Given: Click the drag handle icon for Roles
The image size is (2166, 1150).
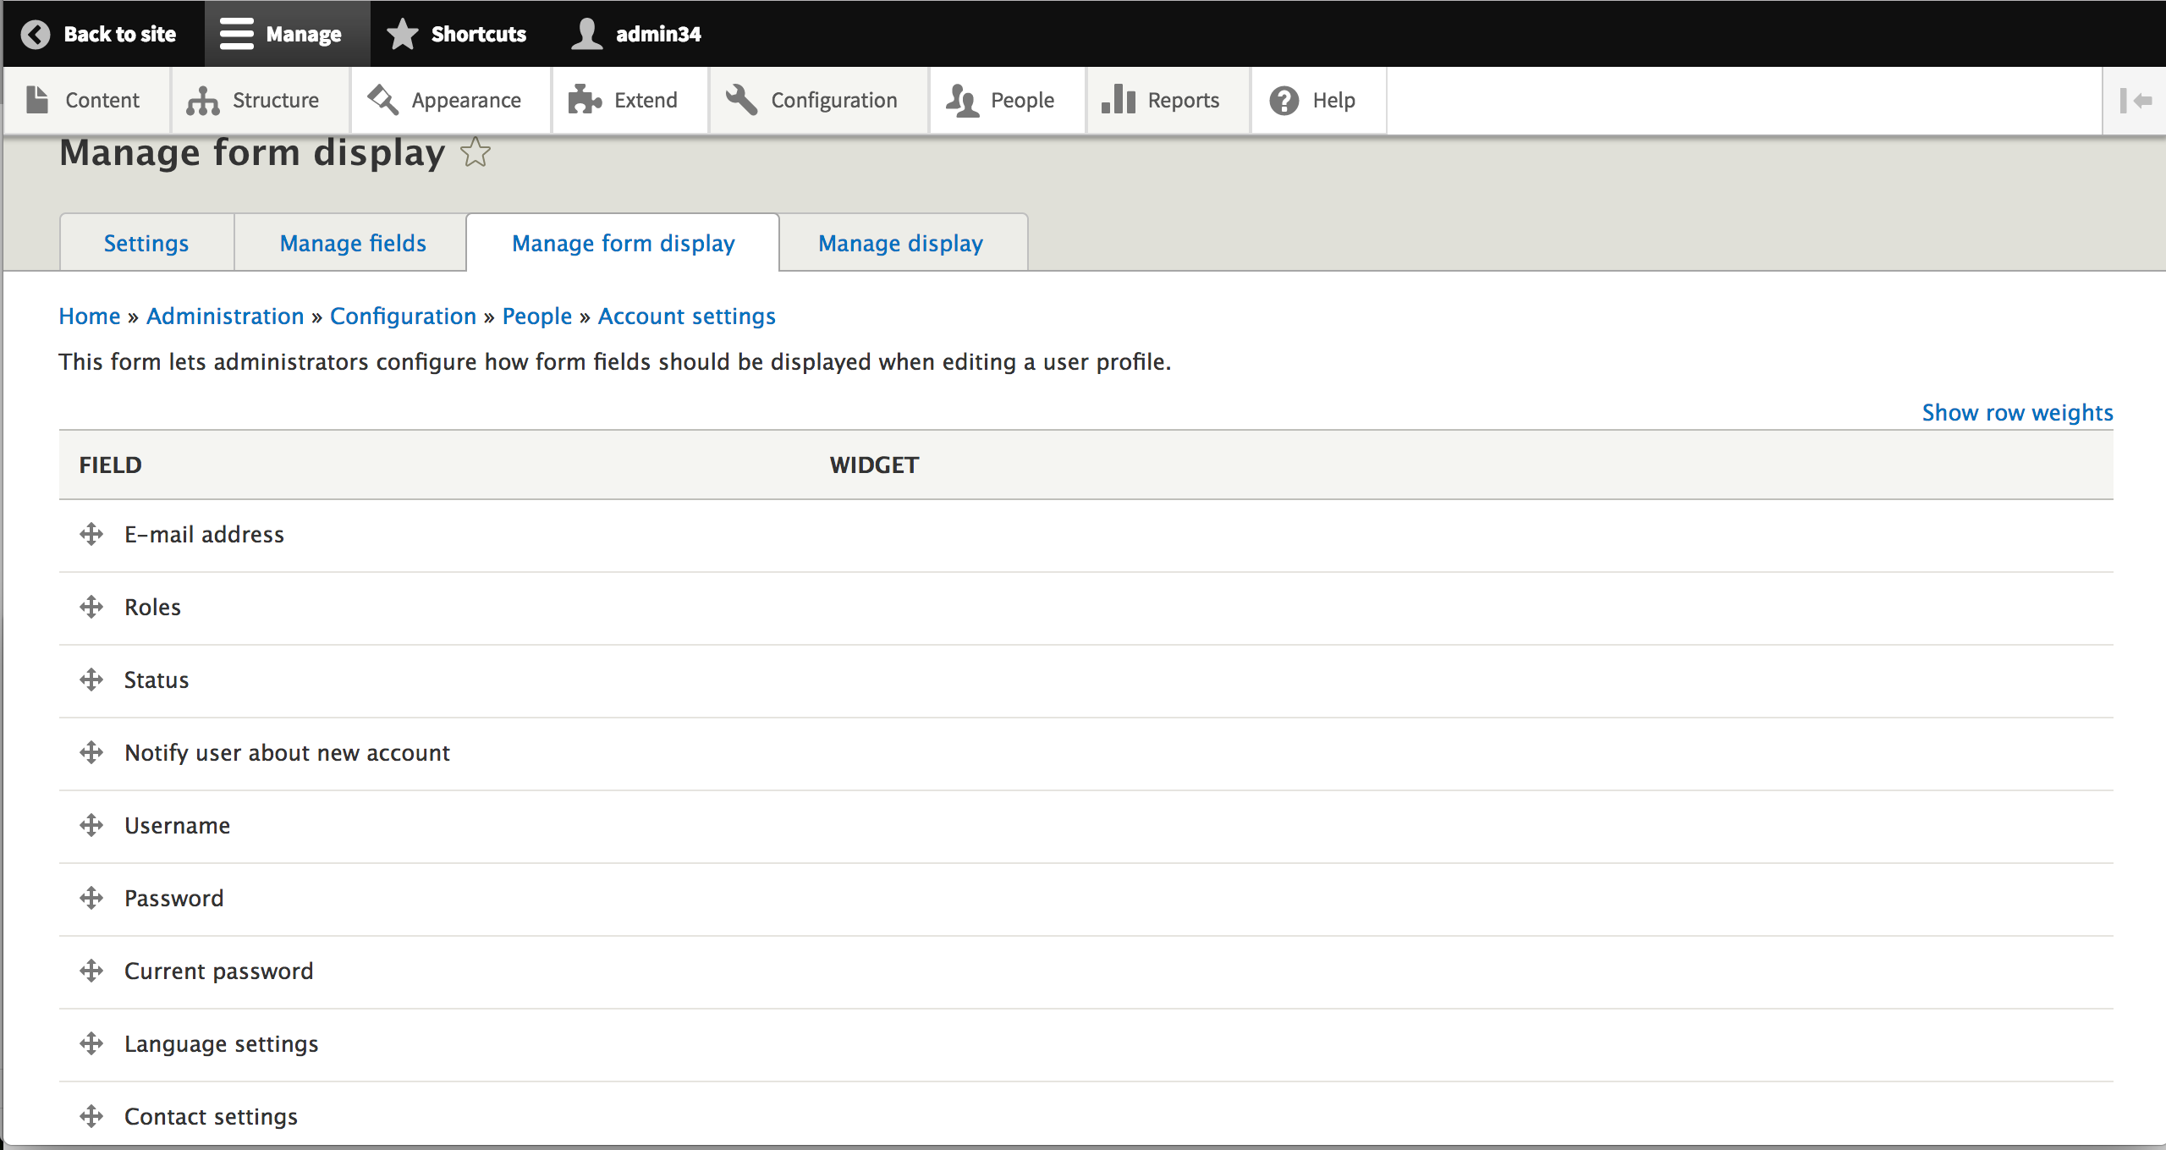Looking at the screenshot, I should (91, 606).
